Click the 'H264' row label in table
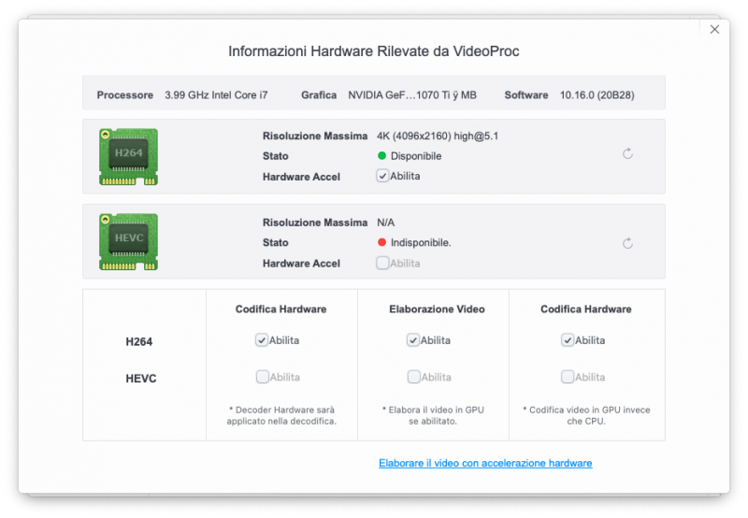The width and height of the screenshot is (748, 518). (x=138, y=341)
